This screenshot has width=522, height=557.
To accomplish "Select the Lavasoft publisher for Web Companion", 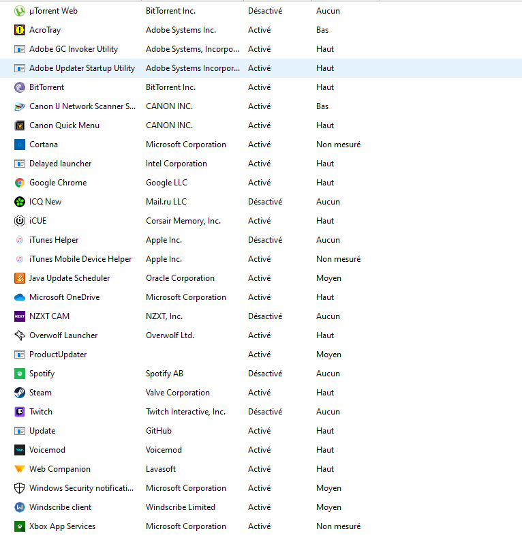I will click(162, 469).
